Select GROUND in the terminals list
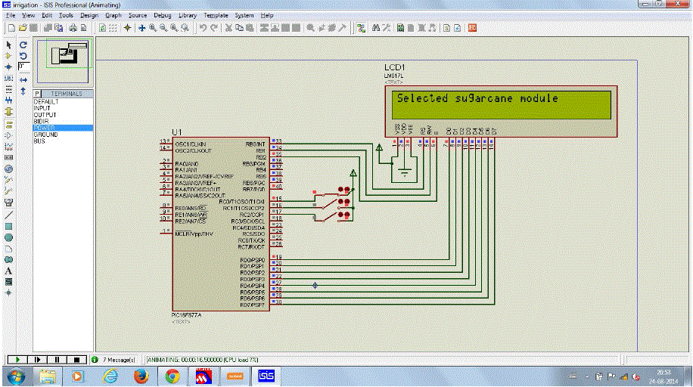Screen dimensions: 693x387 pyautogui.click(x=46, y=135)
